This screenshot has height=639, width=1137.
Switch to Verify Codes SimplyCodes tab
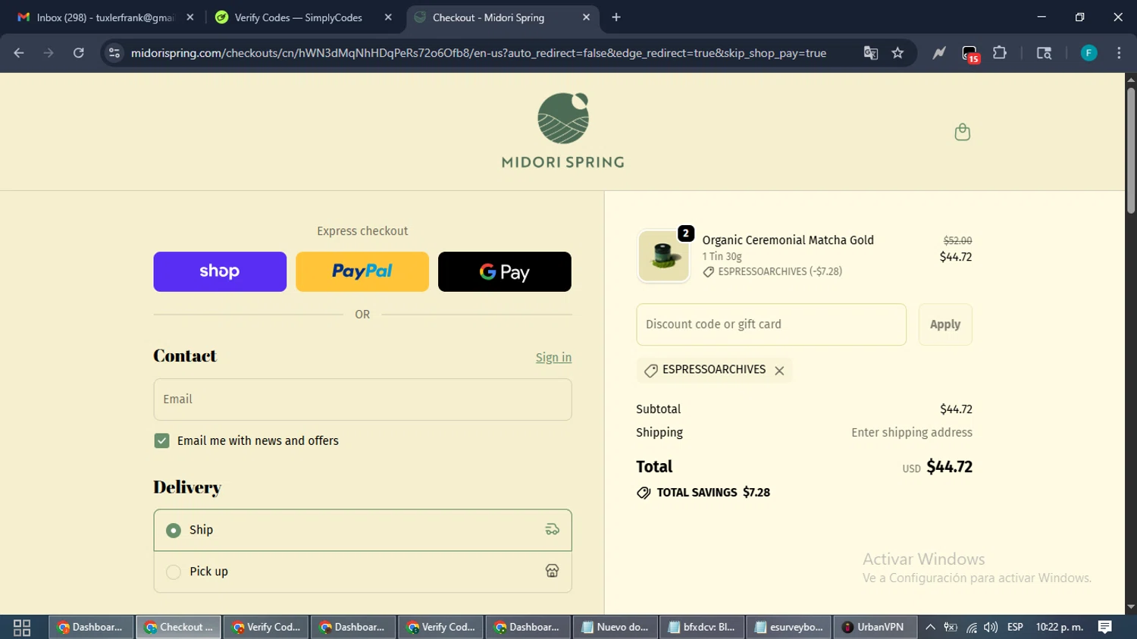tap(303, 17)
